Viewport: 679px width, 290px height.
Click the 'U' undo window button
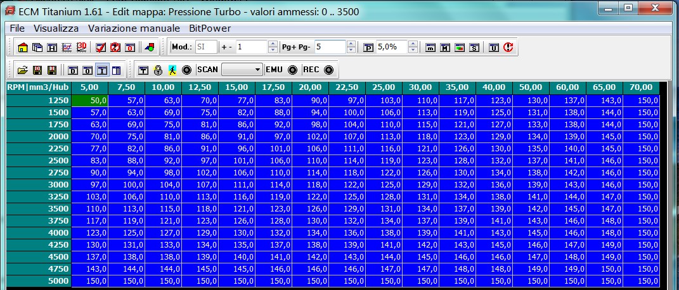493,47
